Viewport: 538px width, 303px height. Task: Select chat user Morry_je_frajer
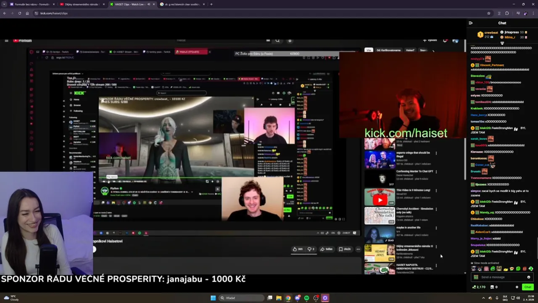[x=481, y=238]
